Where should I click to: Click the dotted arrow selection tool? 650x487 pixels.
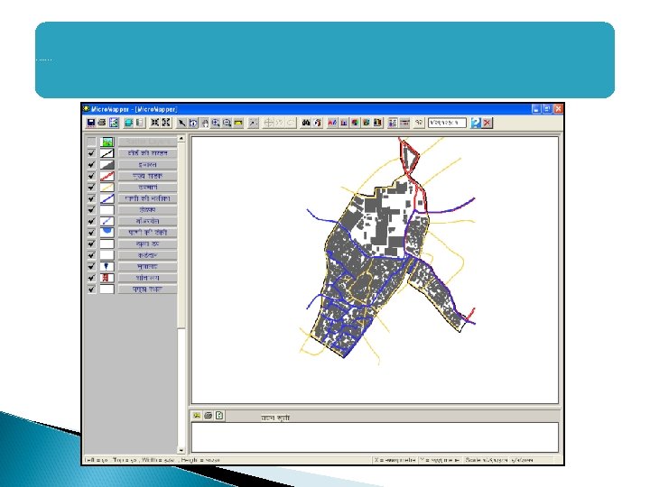253,123
